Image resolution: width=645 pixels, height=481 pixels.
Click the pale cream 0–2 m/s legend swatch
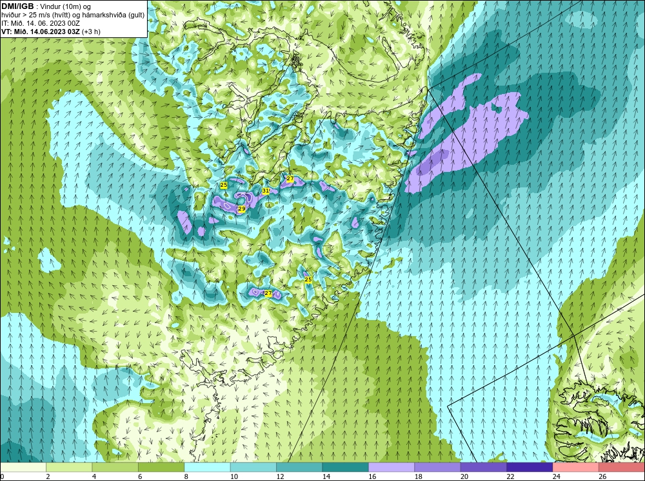pyautogui.click(x=23, y=467)
